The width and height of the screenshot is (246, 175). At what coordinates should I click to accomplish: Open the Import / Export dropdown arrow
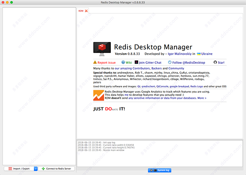[36, 168]
